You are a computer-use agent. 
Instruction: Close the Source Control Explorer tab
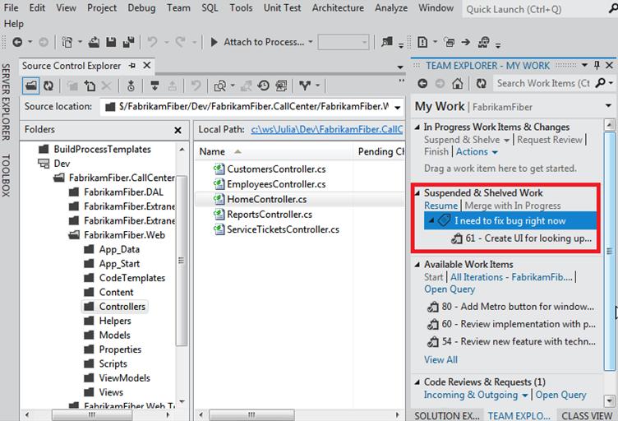coord(146,65)
